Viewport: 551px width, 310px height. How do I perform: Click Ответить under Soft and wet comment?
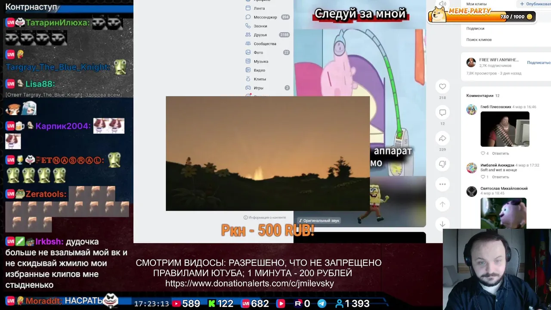click(501, 177)
